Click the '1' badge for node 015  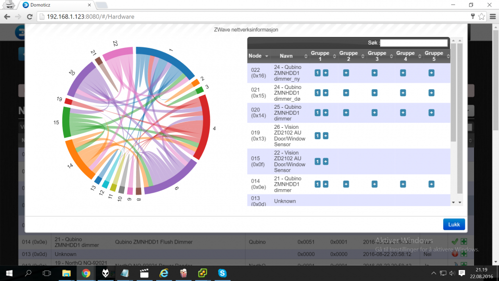coord(317,161)
